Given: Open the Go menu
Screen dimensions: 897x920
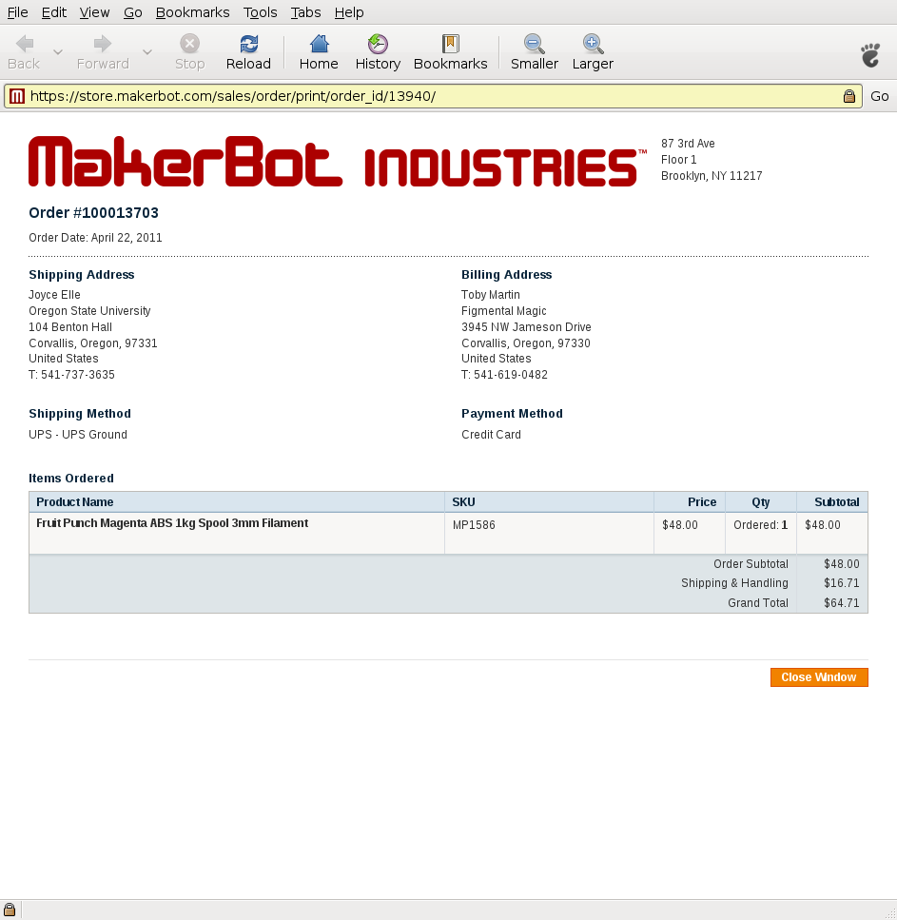Looking at the screenshot, I should [133, 12].
